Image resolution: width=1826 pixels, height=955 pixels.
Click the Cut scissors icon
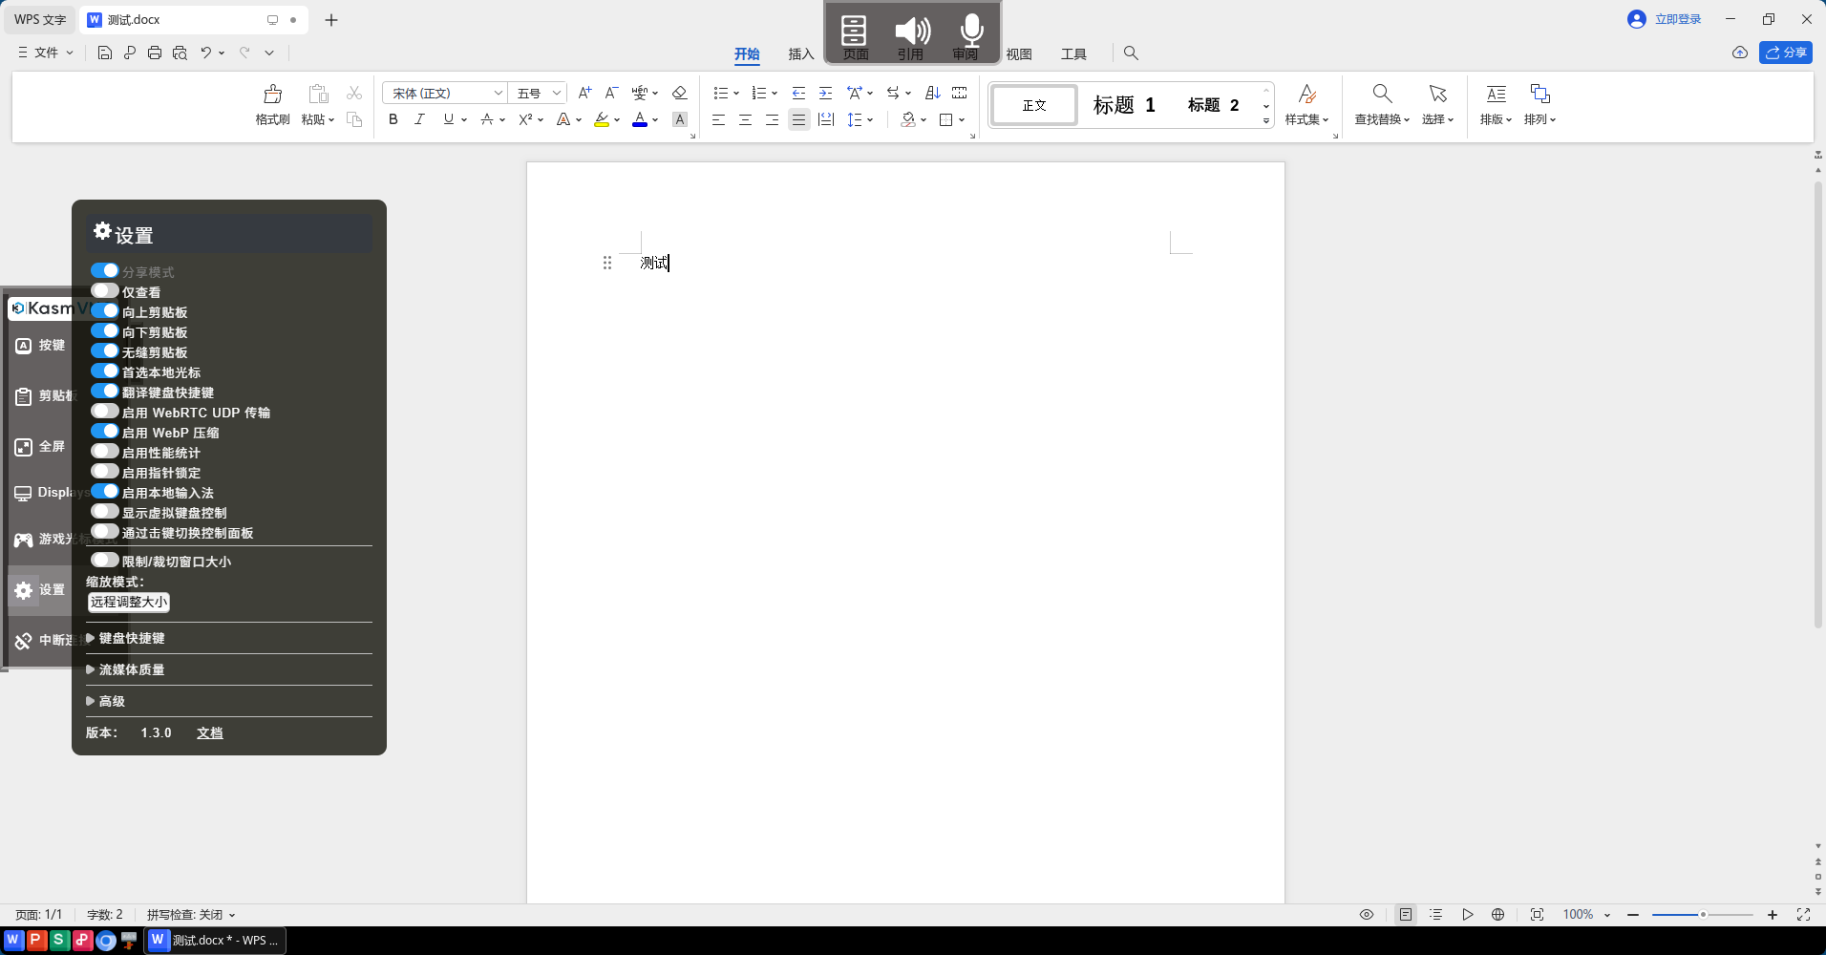(354, 93)
